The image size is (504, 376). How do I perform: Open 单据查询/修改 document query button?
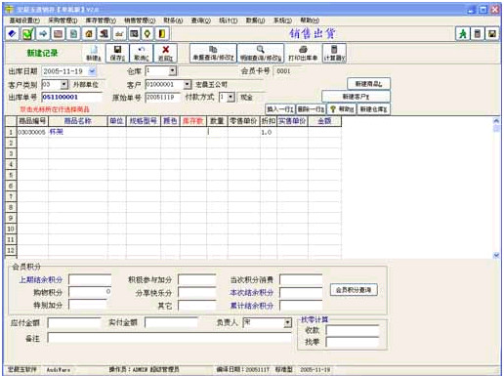(213, 54)
